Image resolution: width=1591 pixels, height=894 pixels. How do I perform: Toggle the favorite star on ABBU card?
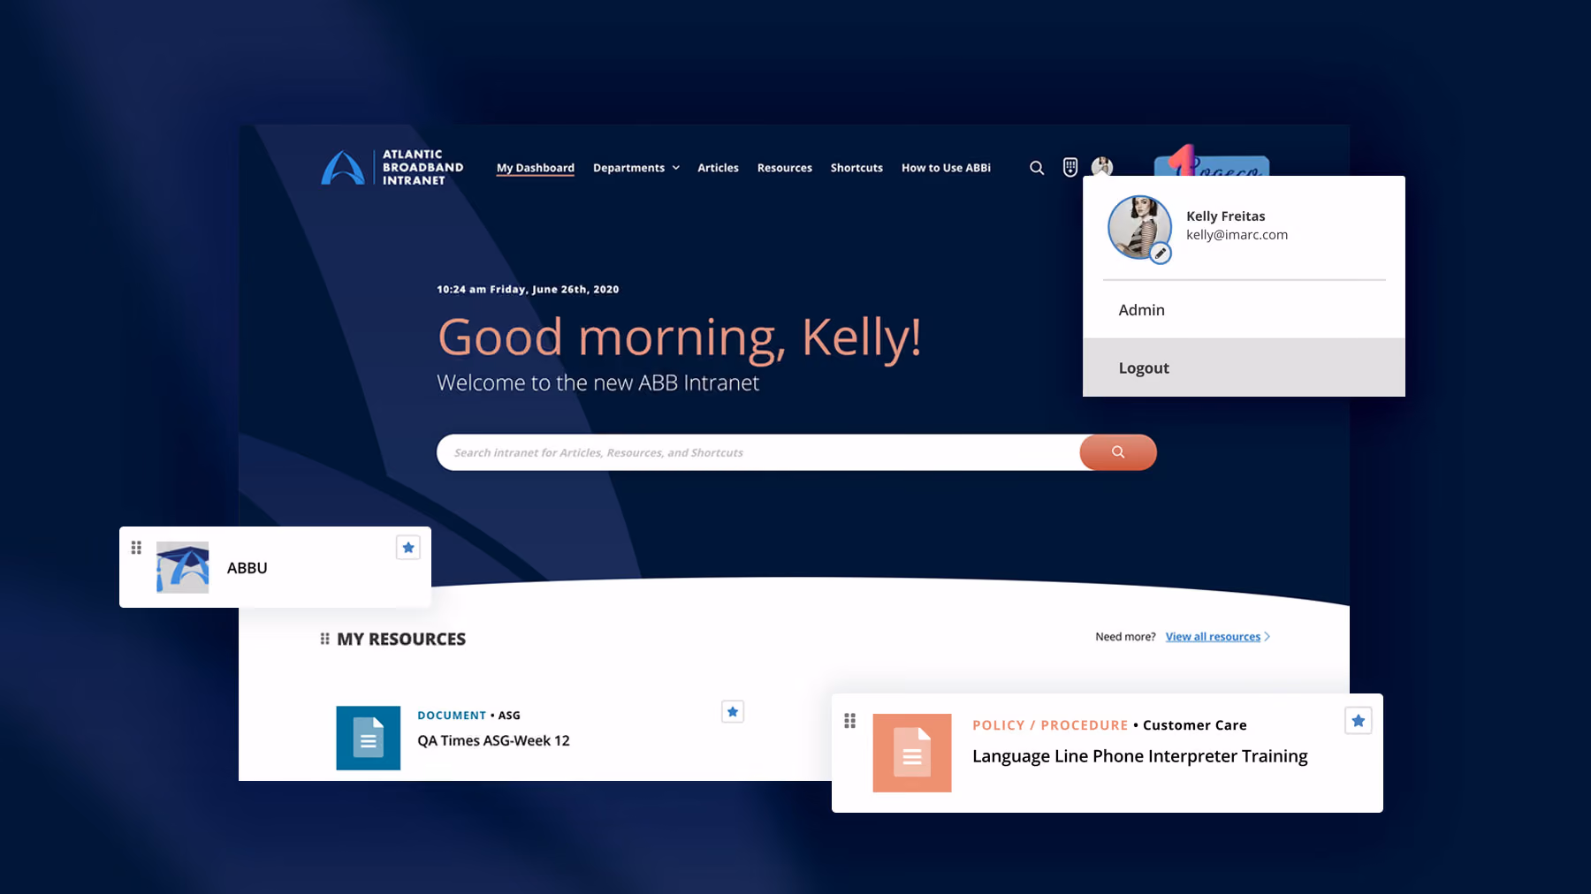[x=408, y=548]
